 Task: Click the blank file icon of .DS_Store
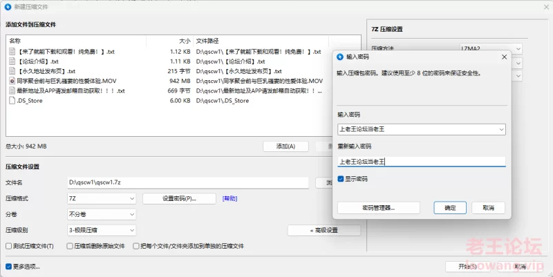click(x=12, y=100)
